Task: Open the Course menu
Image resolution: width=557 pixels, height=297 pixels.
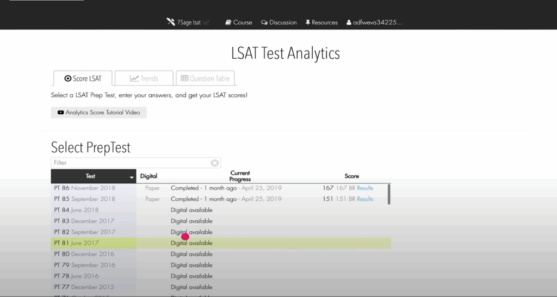Action: 239,22
